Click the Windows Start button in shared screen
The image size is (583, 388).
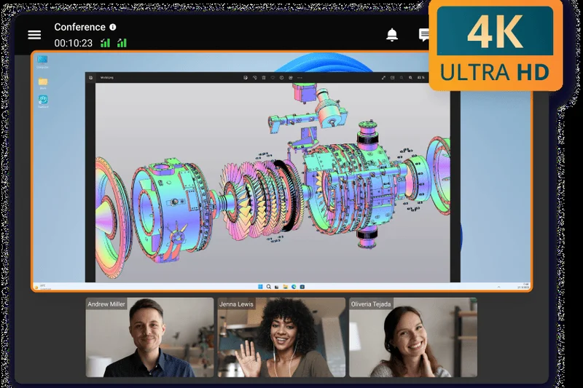[x=259, y=287]
